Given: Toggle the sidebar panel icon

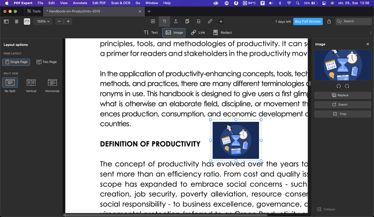Looking at the screenshot, I should click(6, 21).
